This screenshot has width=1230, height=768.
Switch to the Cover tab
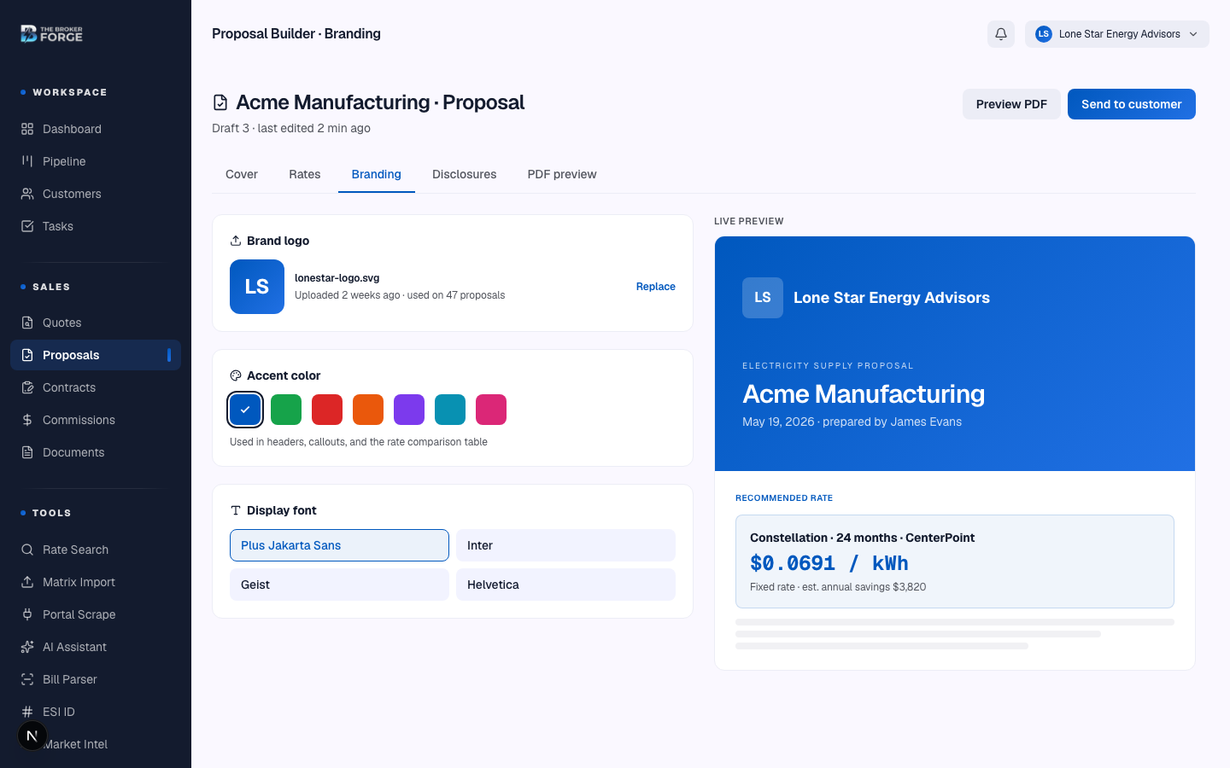[242, 174]
